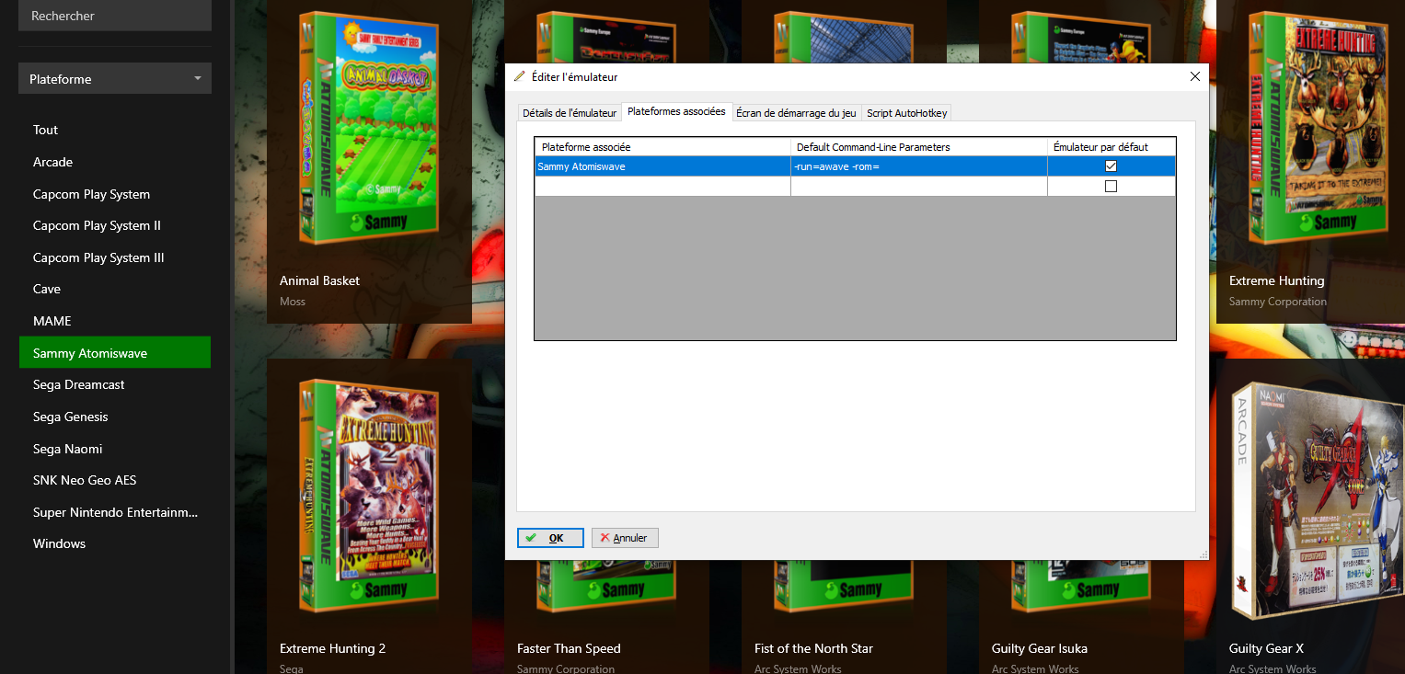This screenshot has height=674, width=1405.
Task: Click the Plateforme associée column header
Action: point(662,147)
